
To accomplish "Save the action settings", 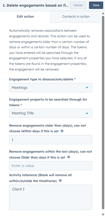I will click(96, 5).
